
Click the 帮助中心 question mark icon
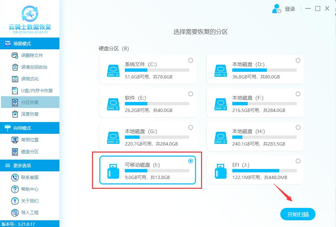pos(15,189)
